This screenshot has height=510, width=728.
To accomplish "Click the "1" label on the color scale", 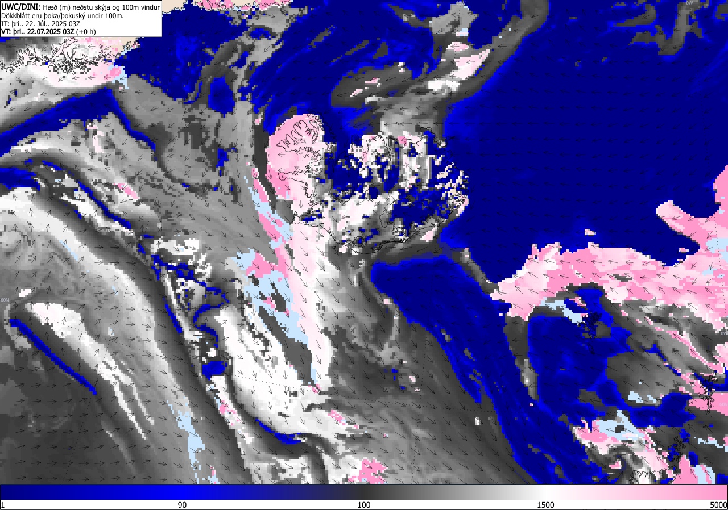I will coord(3,505).
